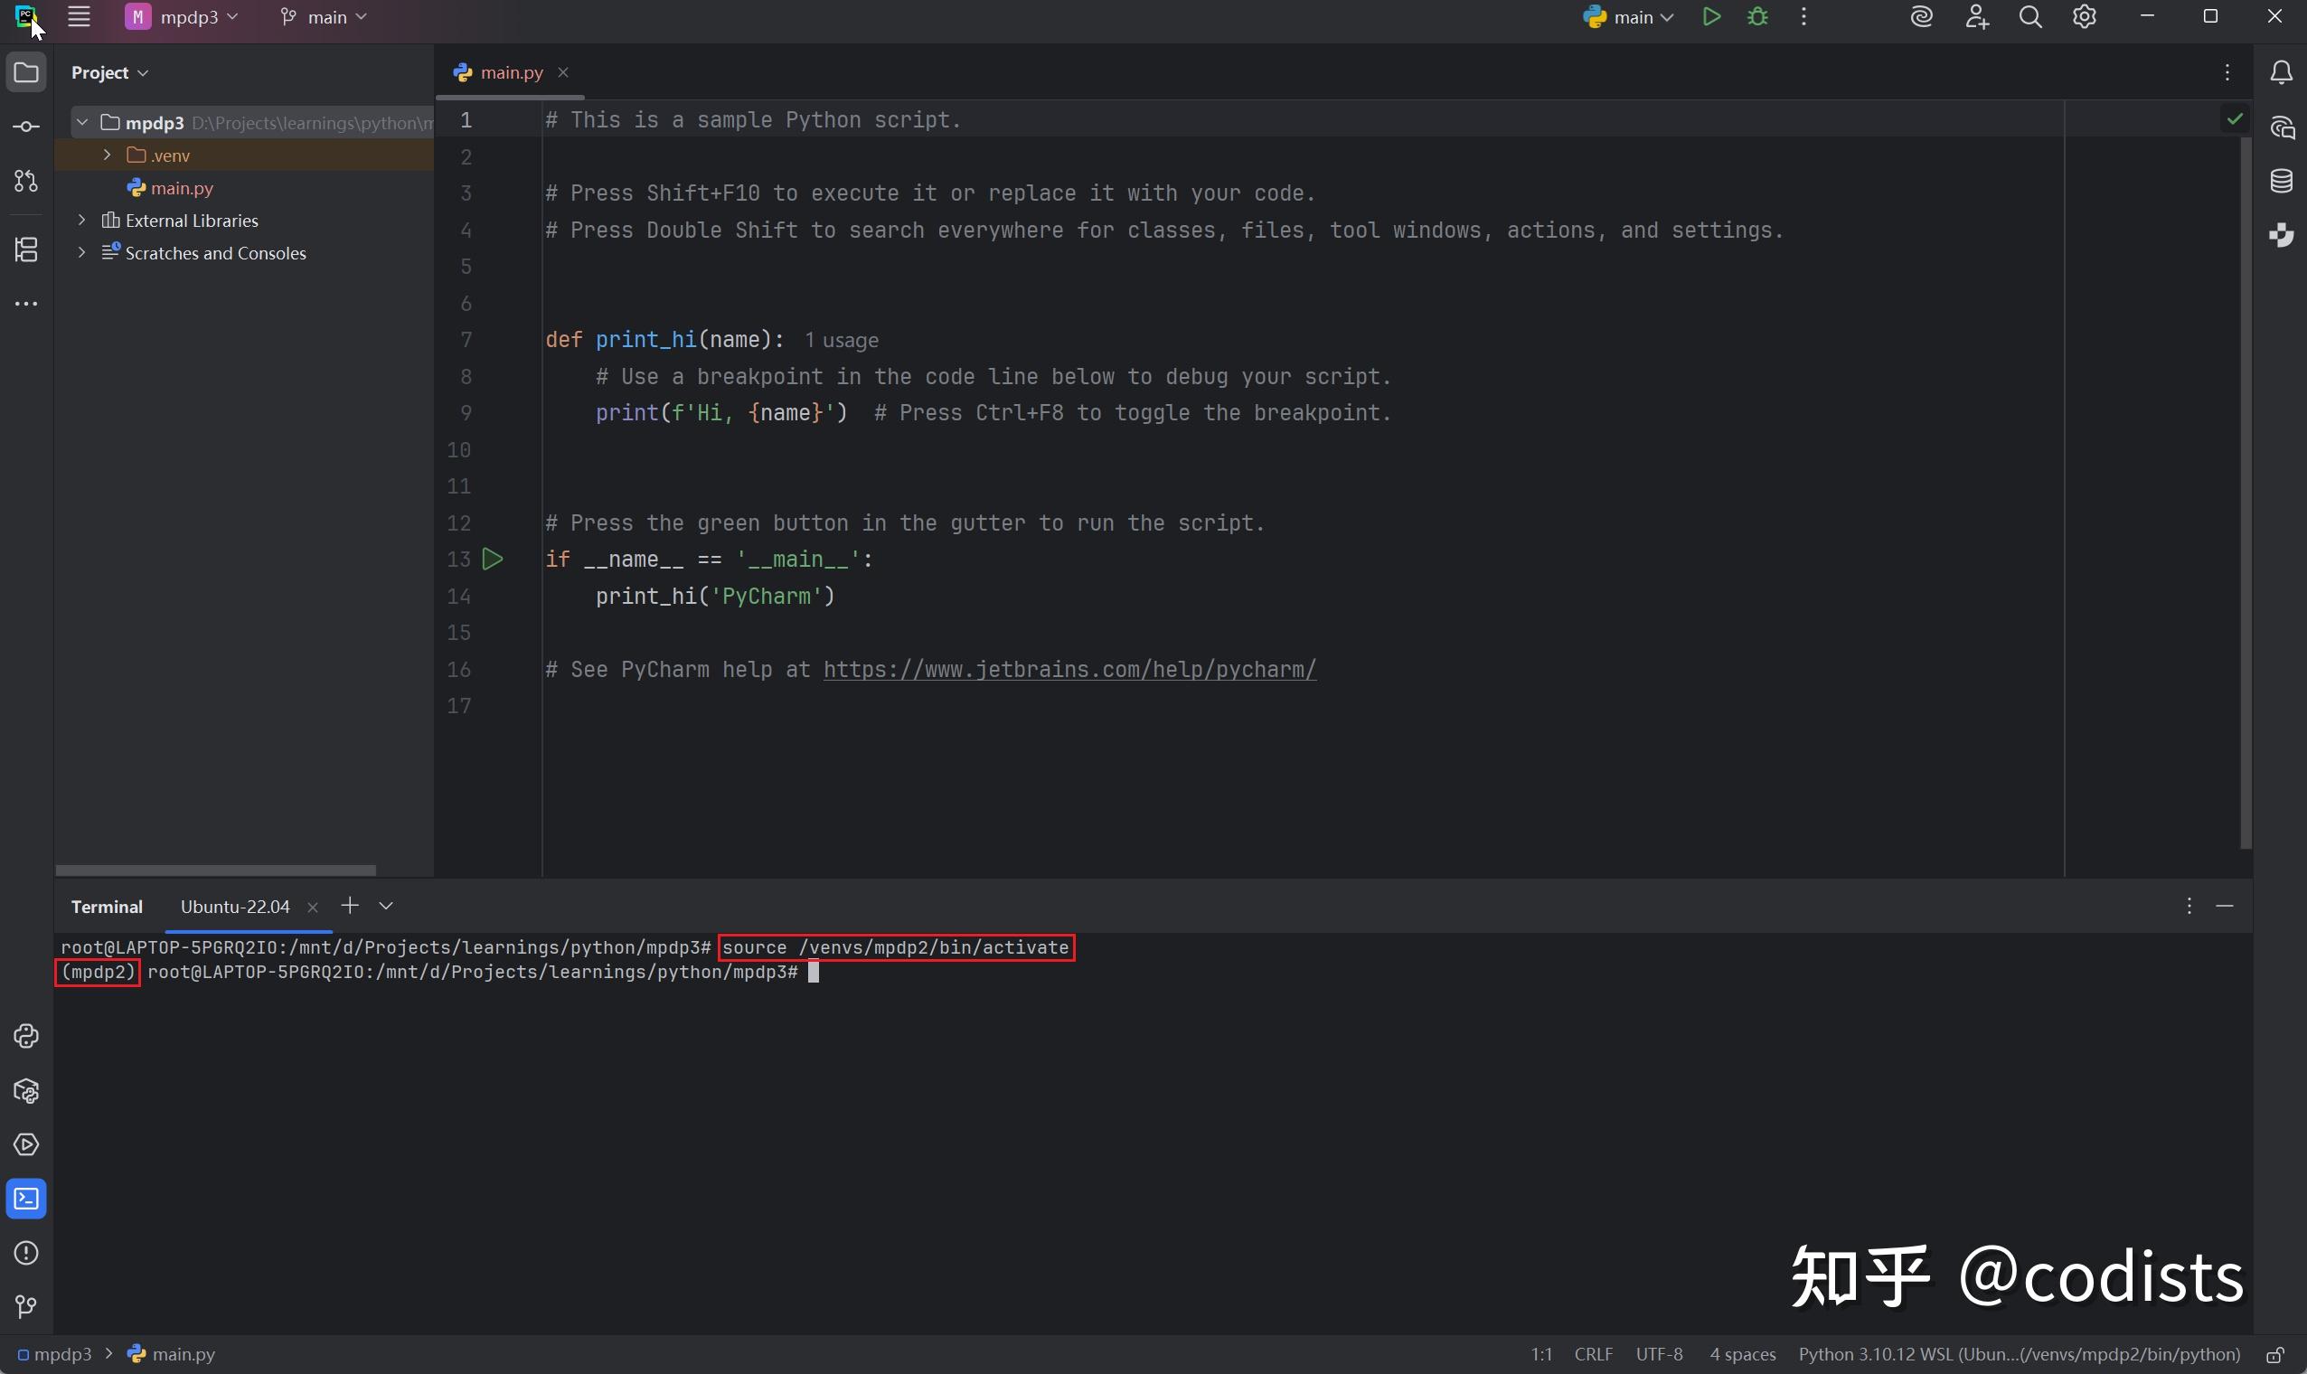Toggle the Terminal tool window icon
Viewport: 2307px width, 1374px height.
pyautogui.click(x=26, y=1198)
